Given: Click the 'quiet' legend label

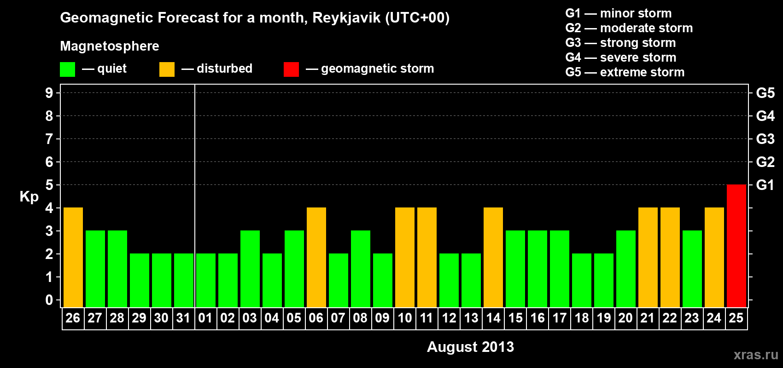Looking at the screenshot, I should pos(112,69).
